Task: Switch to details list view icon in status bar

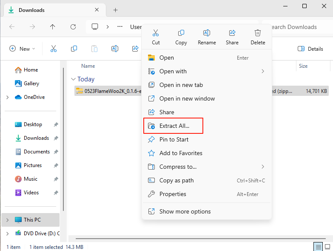Action: 318,247
